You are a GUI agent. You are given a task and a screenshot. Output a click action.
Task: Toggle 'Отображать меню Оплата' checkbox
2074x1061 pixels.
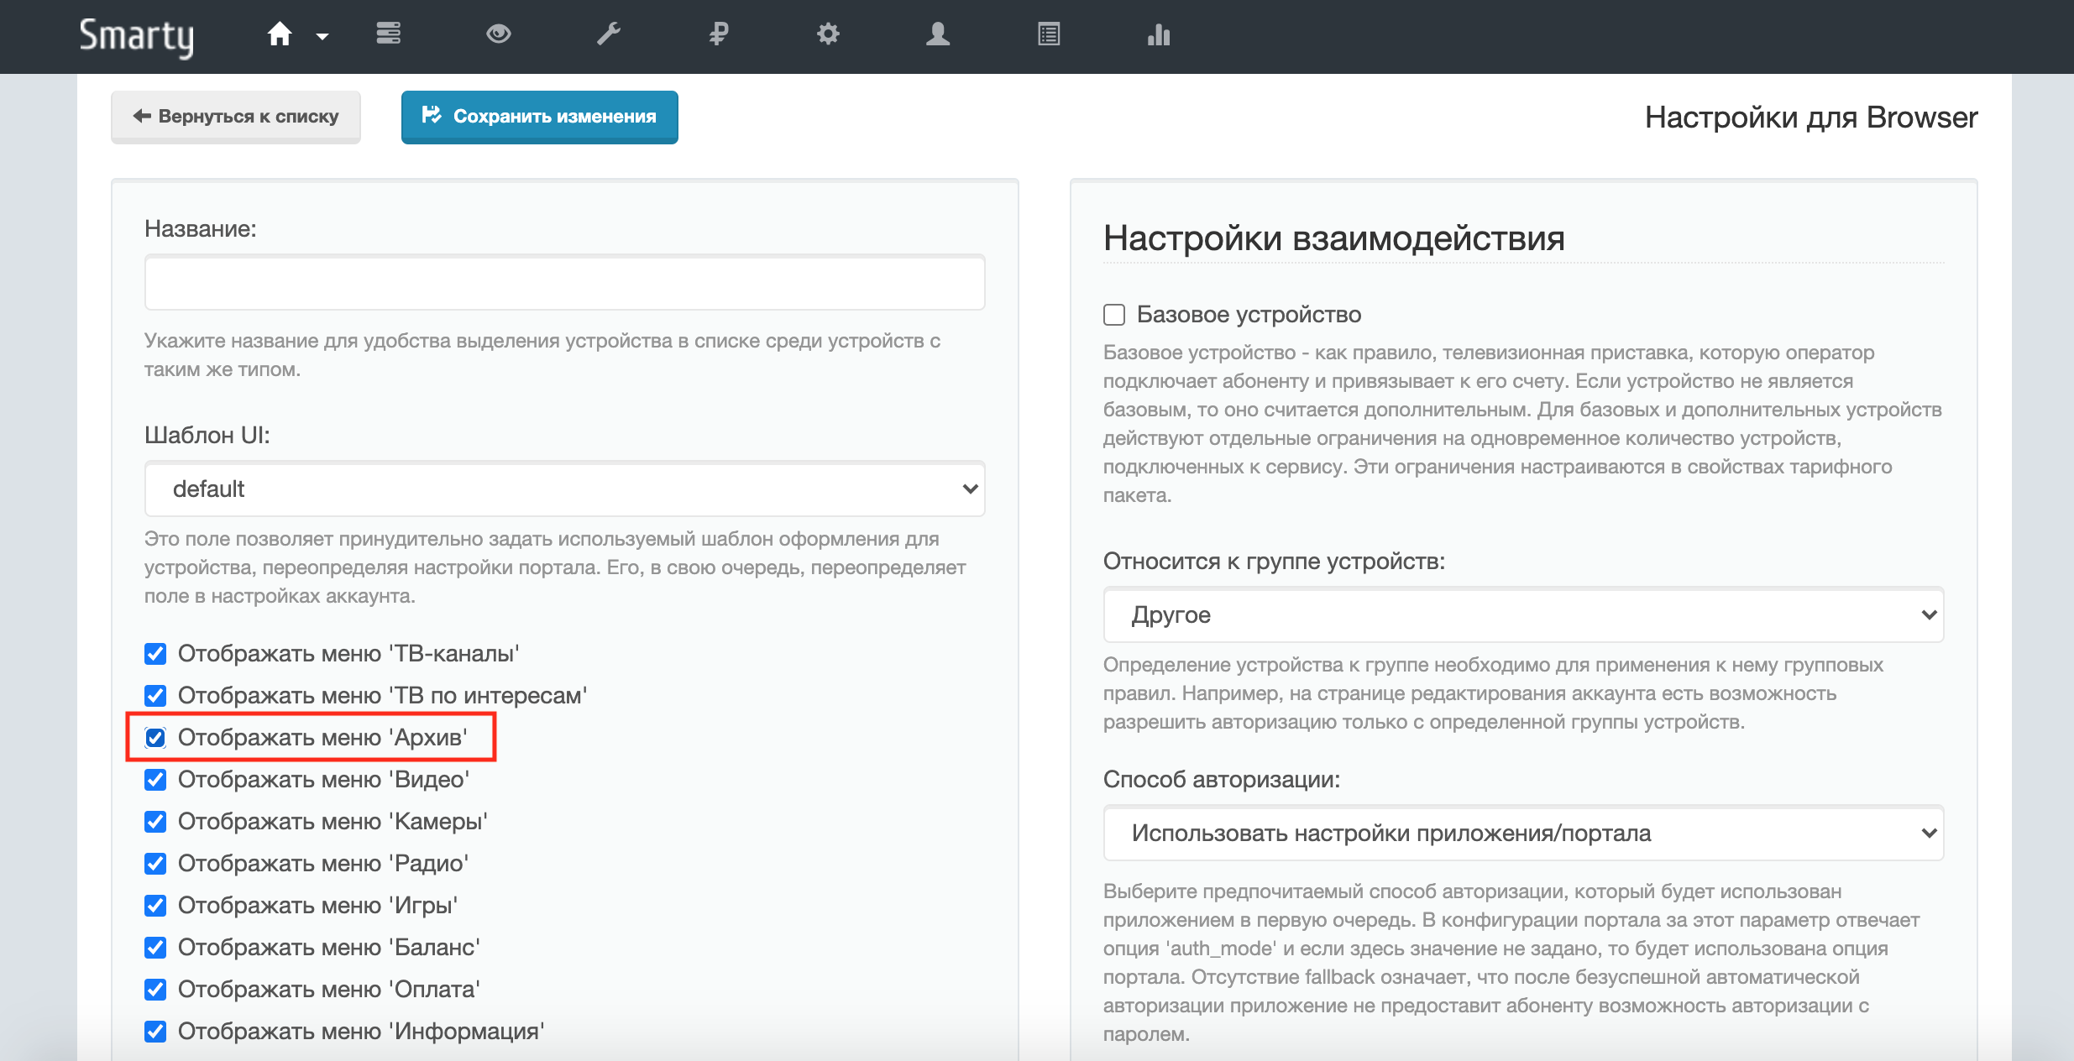click(155, 990)
